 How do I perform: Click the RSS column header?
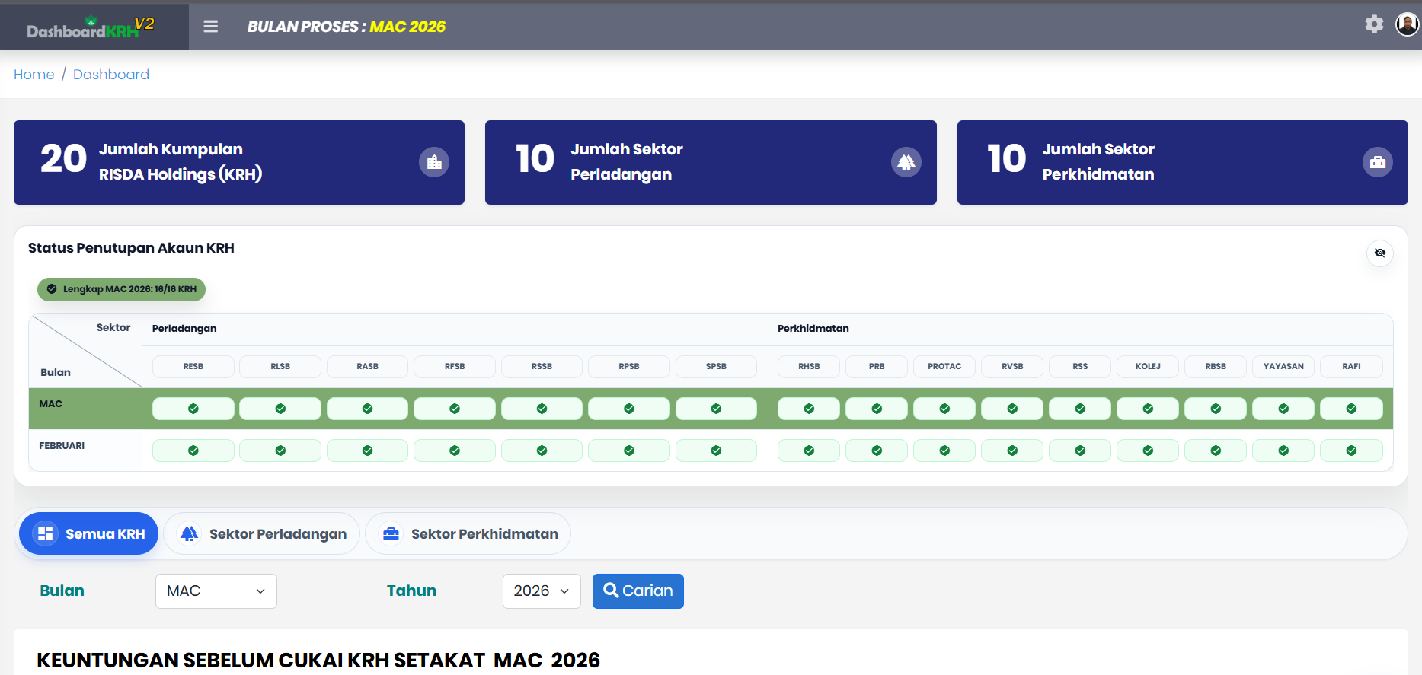click(x=1080, y=366)
